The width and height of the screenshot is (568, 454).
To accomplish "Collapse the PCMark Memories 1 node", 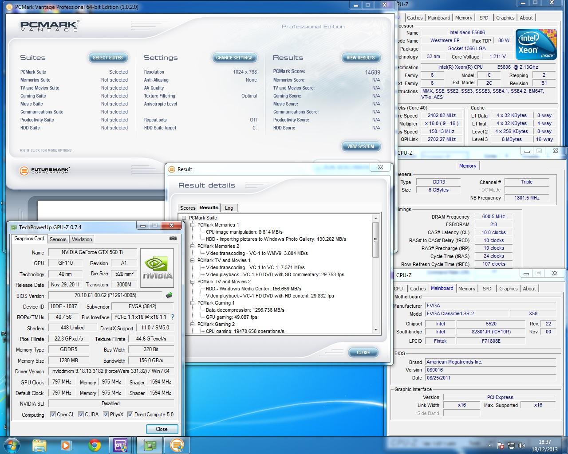I will (x=193, y=225).
